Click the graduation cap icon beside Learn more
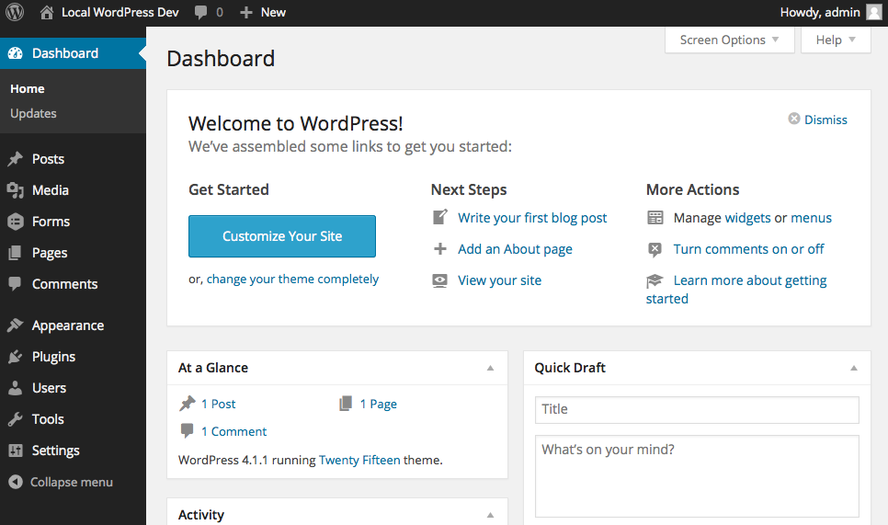Screen dimensions: 888x525 tap(655, 280)
